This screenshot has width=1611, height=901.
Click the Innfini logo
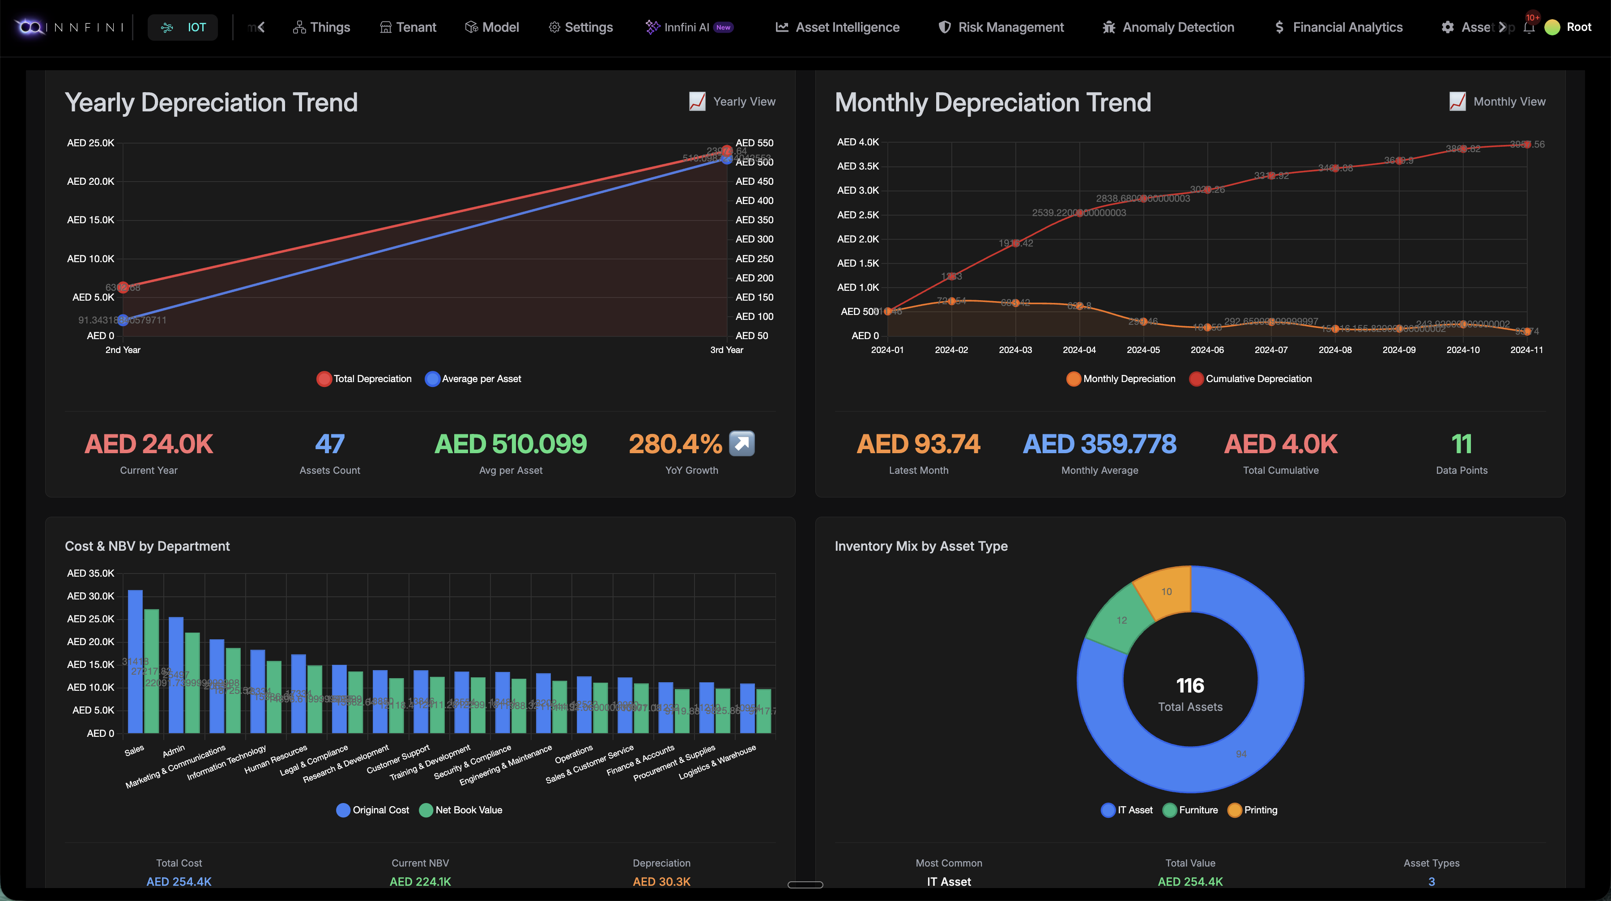click(69, 27)
